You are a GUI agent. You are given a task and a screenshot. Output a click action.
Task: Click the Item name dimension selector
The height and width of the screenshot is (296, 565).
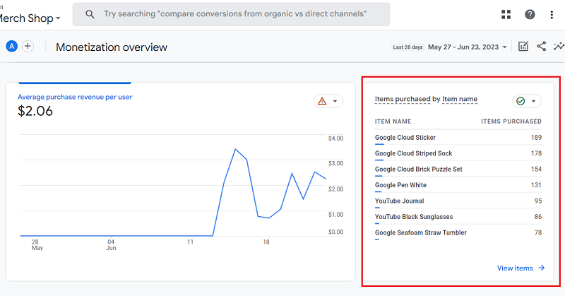[x=460, y=100]
